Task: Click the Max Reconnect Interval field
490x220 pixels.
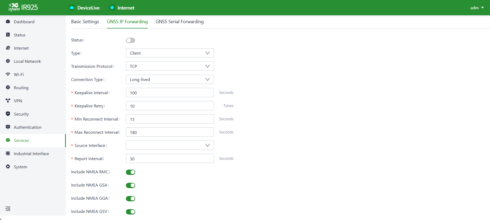Action: point(170,132)
